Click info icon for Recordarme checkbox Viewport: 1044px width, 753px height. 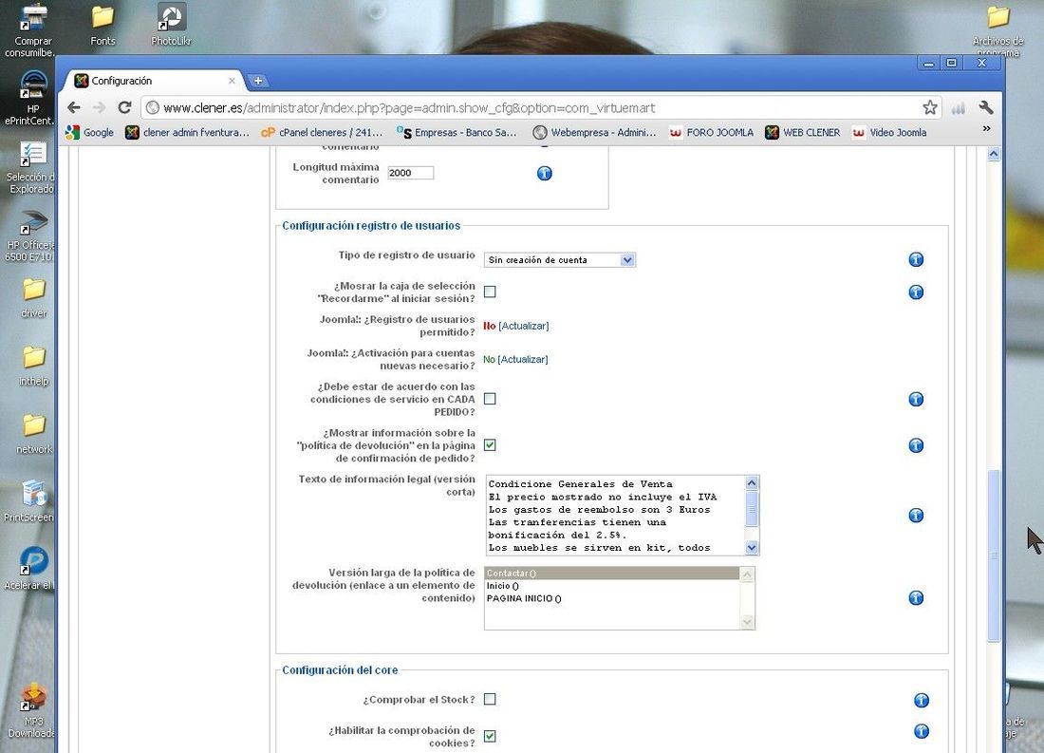point(916,292)
